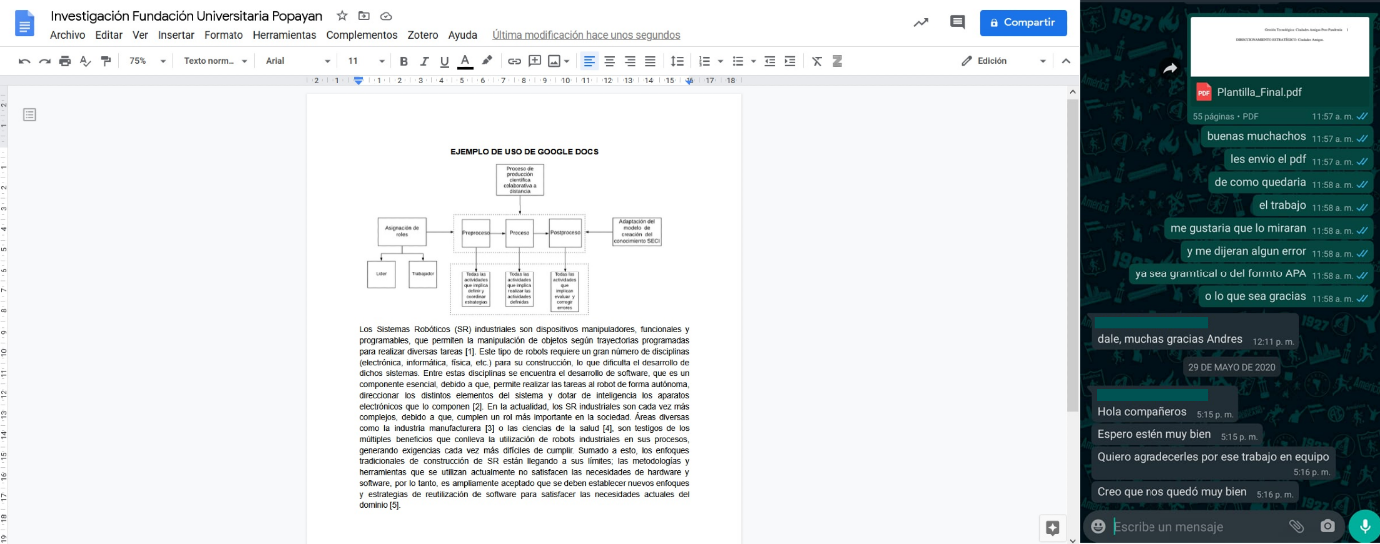Screen dimensions: 1380x544
Task: Click the attach paperclip icon in chat
Action: coord(1296,526)
